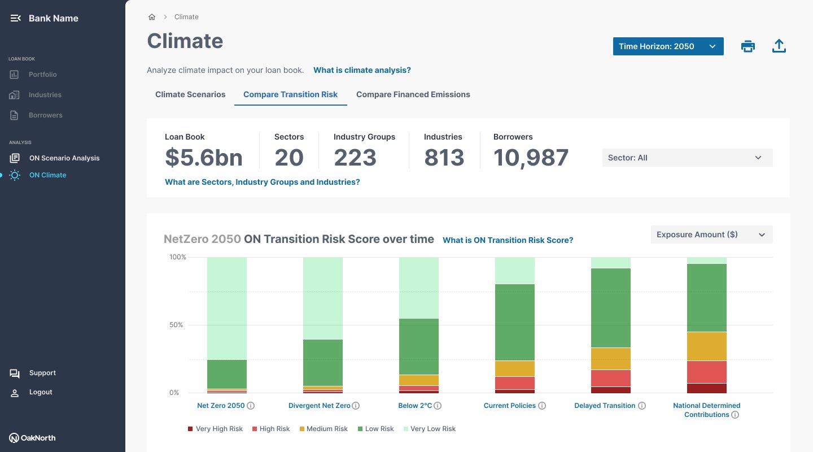This screenshot has height=452, width=813.
Task: Show info for Below 2°C scenario
Action: pos(438,406)
